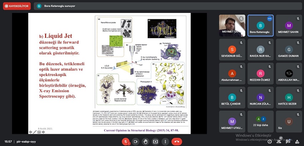304x146 pixels.
Task: Click the previous slide arrow on presentation
Action: [30, 132]
